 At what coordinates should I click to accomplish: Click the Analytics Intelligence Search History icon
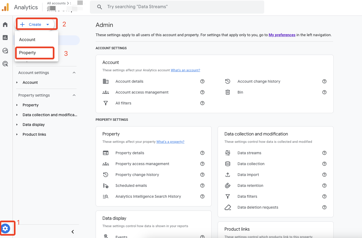[x=106, y=196]
